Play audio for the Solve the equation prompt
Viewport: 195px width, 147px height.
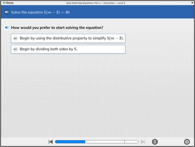[7, 12]
